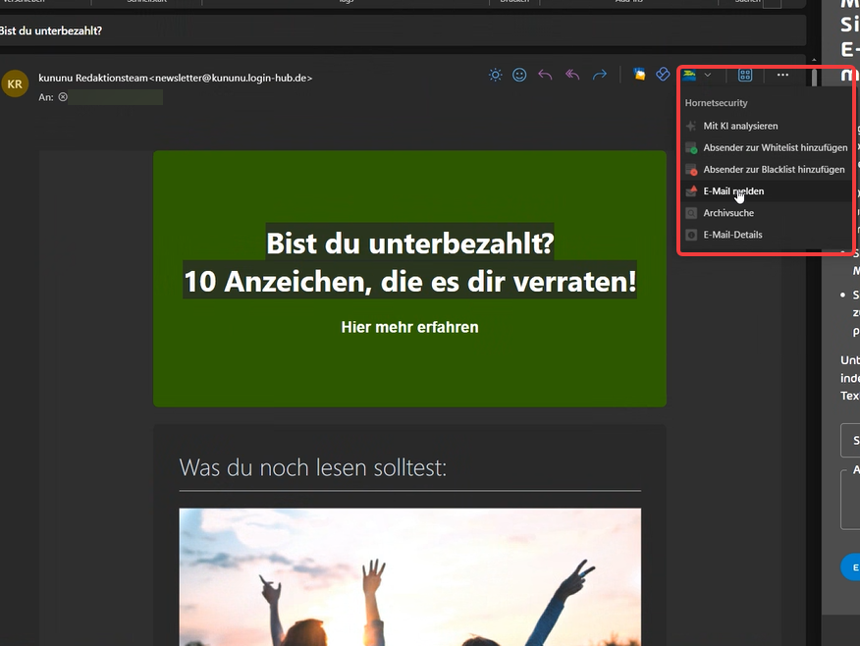Open the three-dot more actions menu
The image size is (860, 646).
tap(782, 75)
